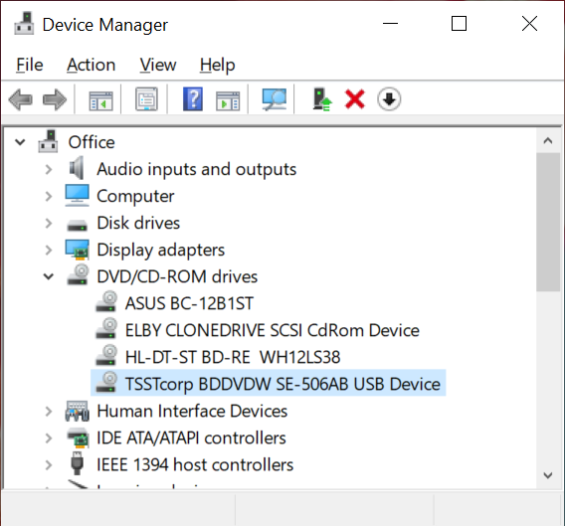Select IDE ATA/ATAPI controllers label
Image resolution: width=565 pixels, height=526 pixels.
pyautogui.click(x=191, y=438)
